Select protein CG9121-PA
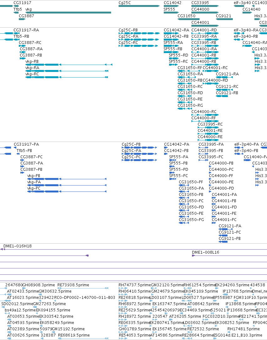The image size is (267, 340). [230, 226]
